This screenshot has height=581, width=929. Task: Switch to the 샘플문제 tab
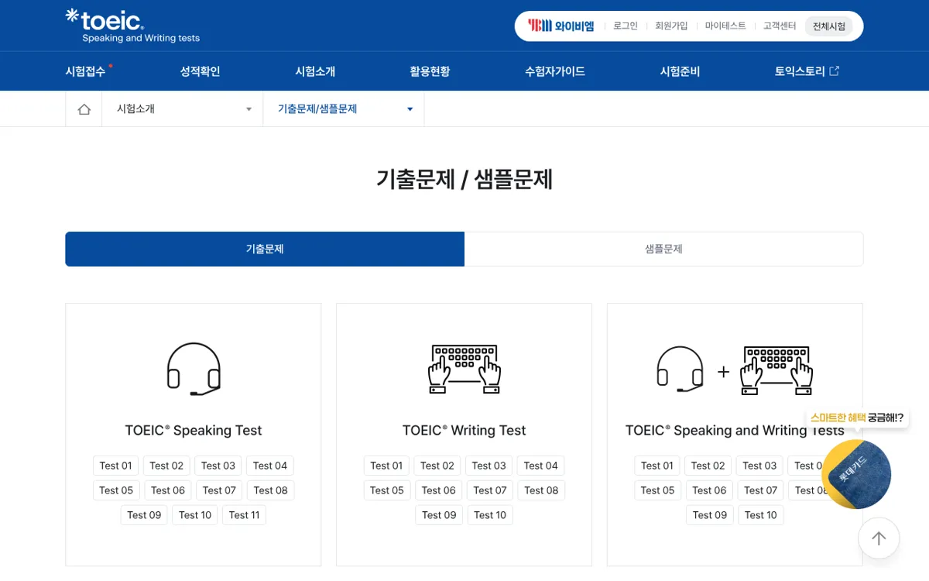point(663,249)
